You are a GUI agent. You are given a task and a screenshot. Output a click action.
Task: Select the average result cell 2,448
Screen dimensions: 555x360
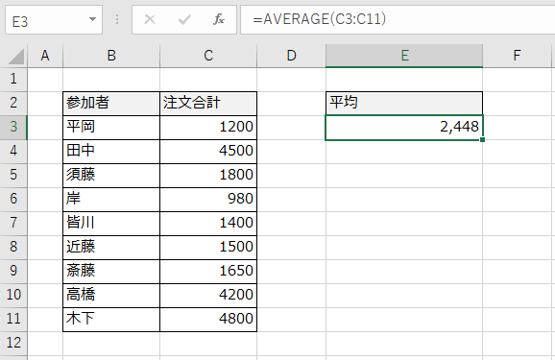404,128
